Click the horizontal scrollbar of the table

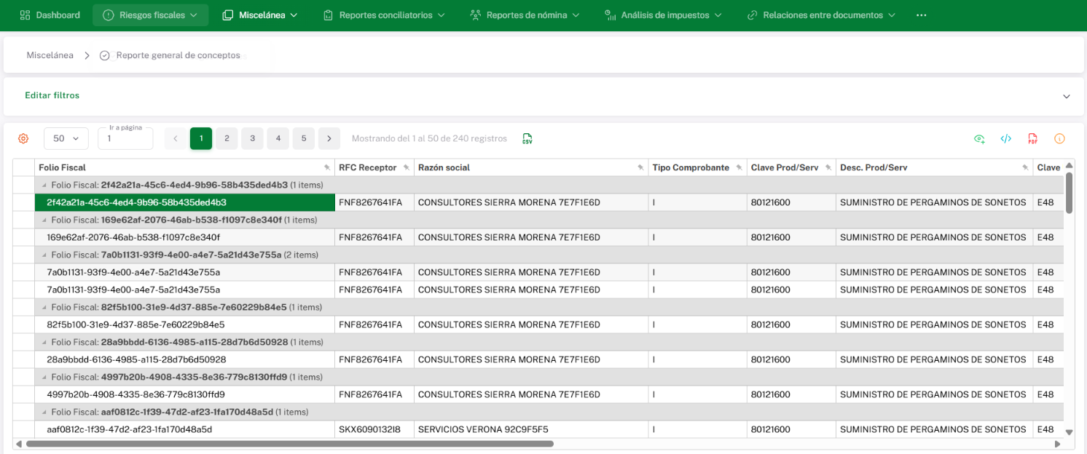pos(289,443)
